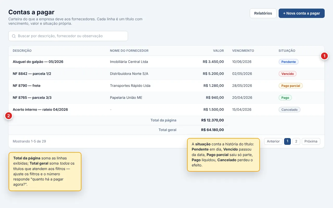Click the SITUAÇÃO column header
The width and height of the screenshot is (333, 208).
(287, 51)
